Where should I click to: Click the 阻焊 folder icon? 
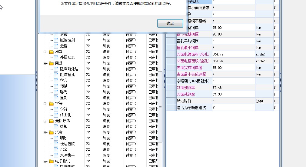(x=51, y=63)
